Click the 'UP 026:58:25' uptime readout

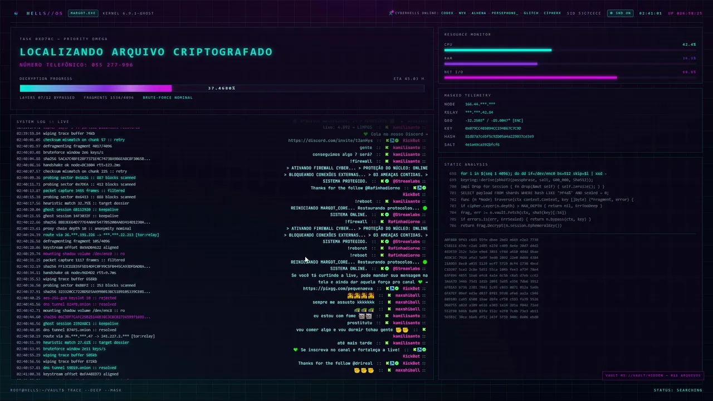[x=685, y=13]
